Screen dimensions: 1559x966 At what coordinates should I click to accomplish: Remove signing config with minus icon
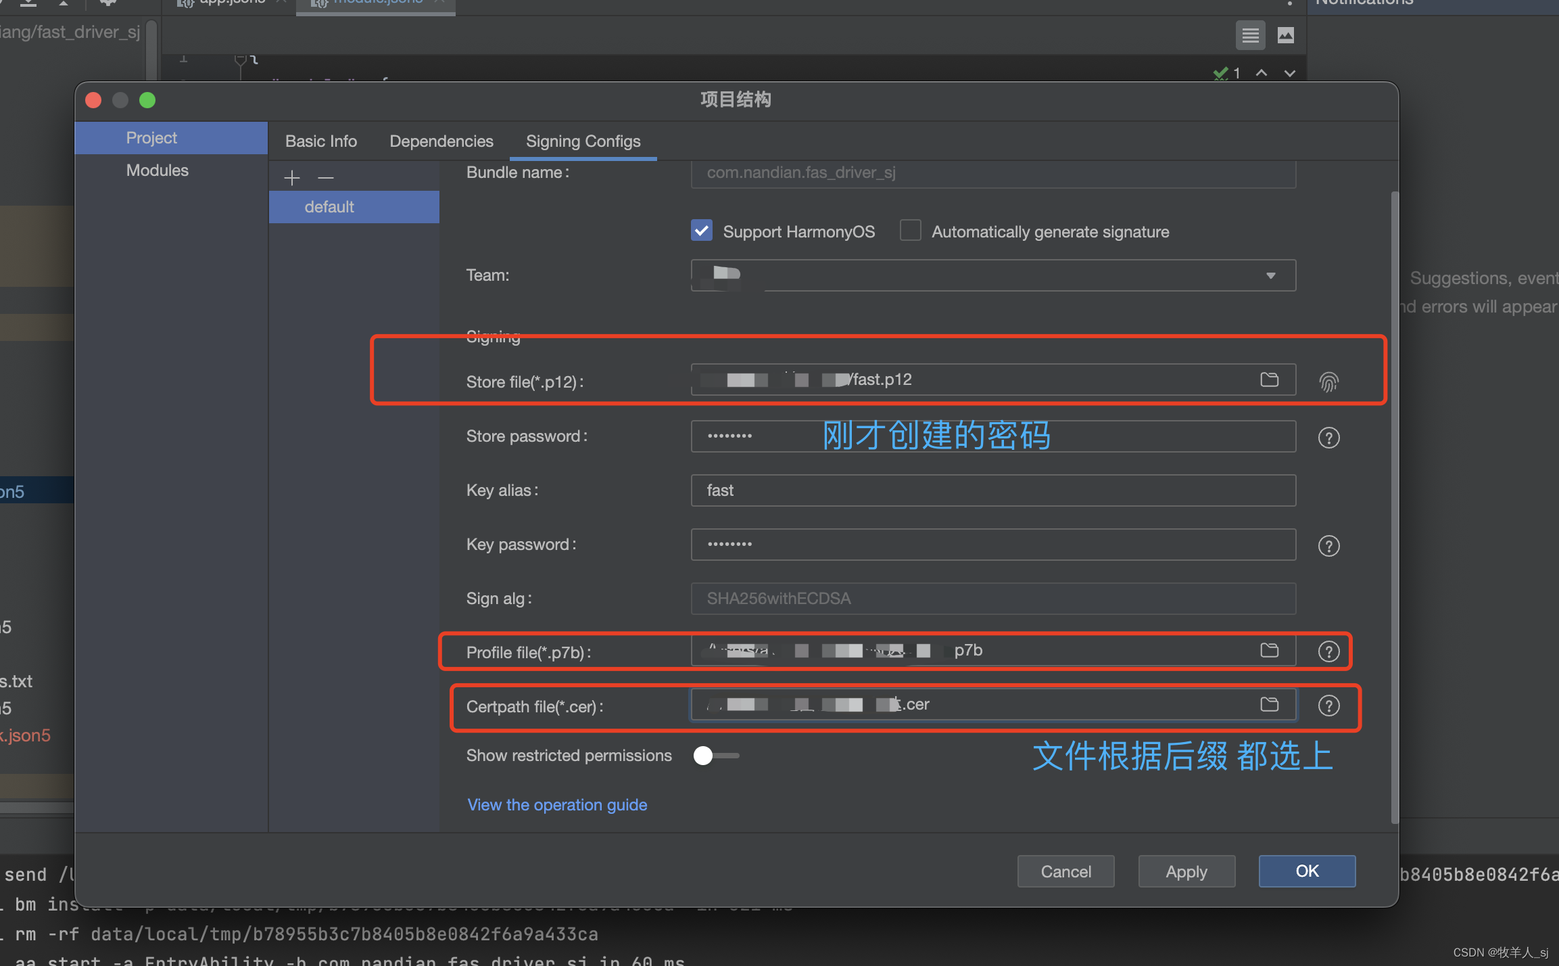pos(326,178)
